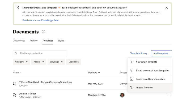178x99 pixels.
Task: Choose Based on one of your templates
Action: 150,70
